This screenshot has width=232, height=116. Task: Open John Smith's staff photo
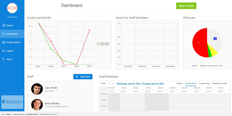point(37,89)
